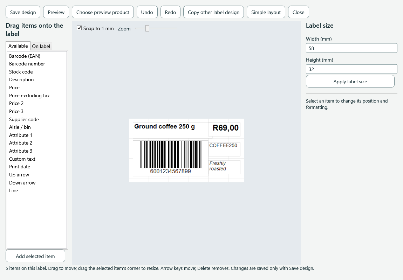Copy other label design
Screen dimensions: 403x280
213,12
